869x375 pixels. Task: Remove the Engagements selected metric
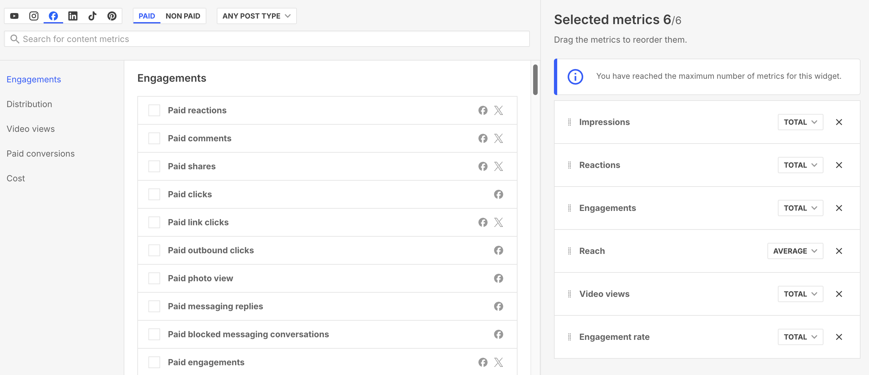tap(839, 208)
